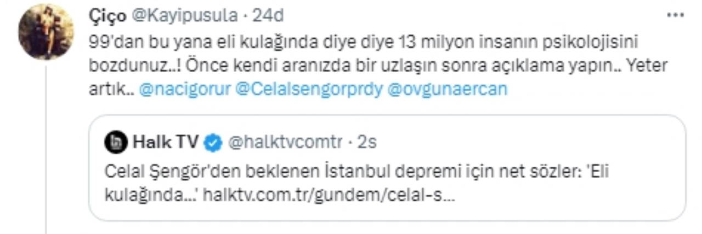This screenshot has height=234, width=702.
Task: Click the 2s timestamp on quoted tweet
Action: click(366, 143)
